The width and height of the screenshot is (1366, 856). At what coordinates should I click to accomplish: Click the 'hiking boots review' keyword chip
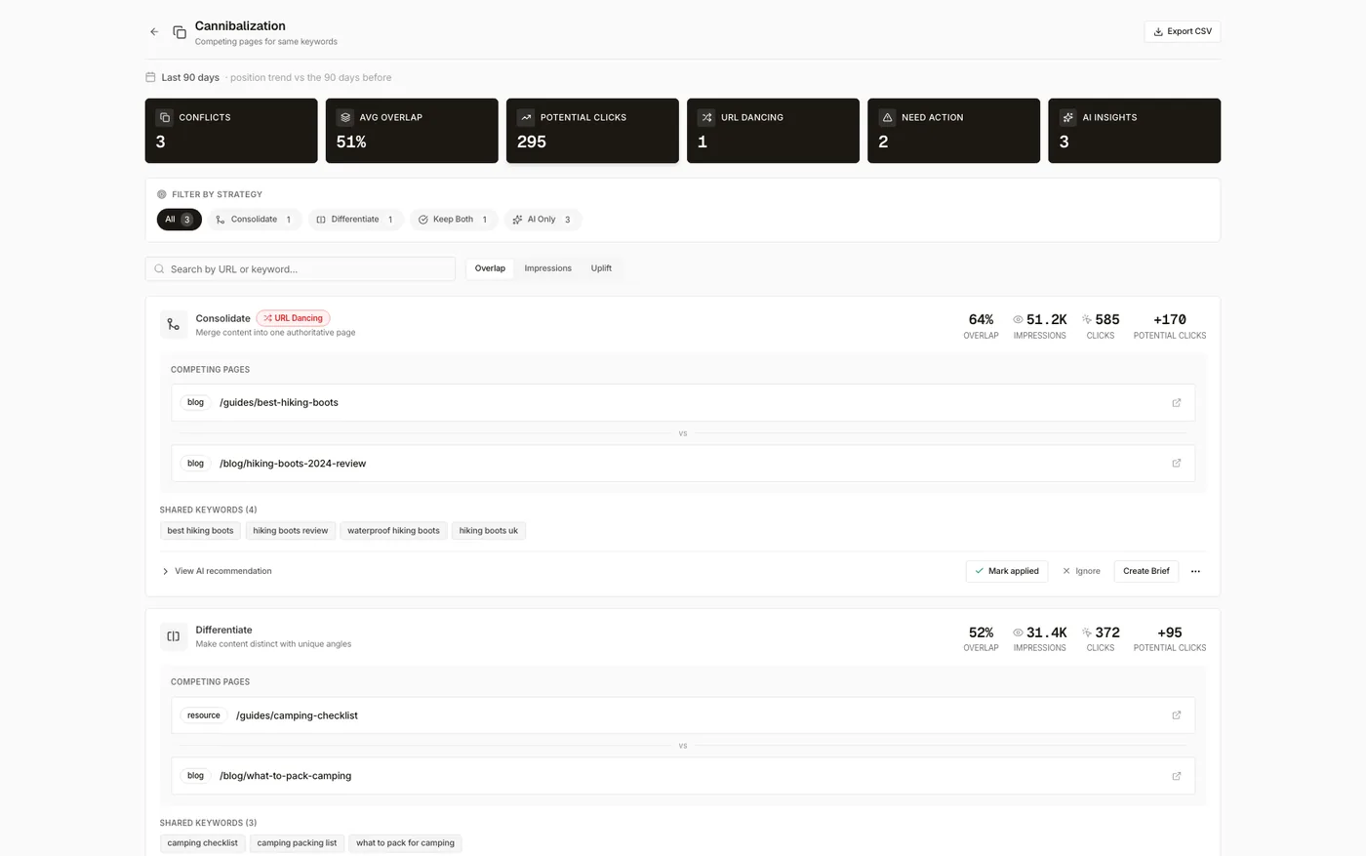click(291, 531)
